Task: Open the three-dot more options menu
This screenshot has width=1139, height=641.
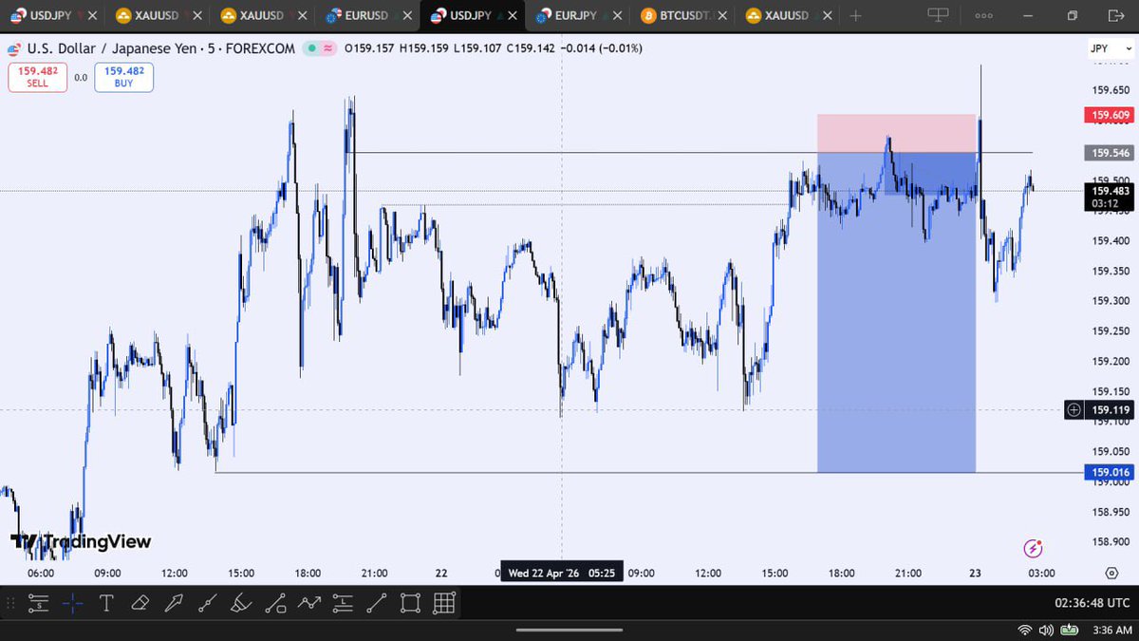Action: (x=983, y=15)
